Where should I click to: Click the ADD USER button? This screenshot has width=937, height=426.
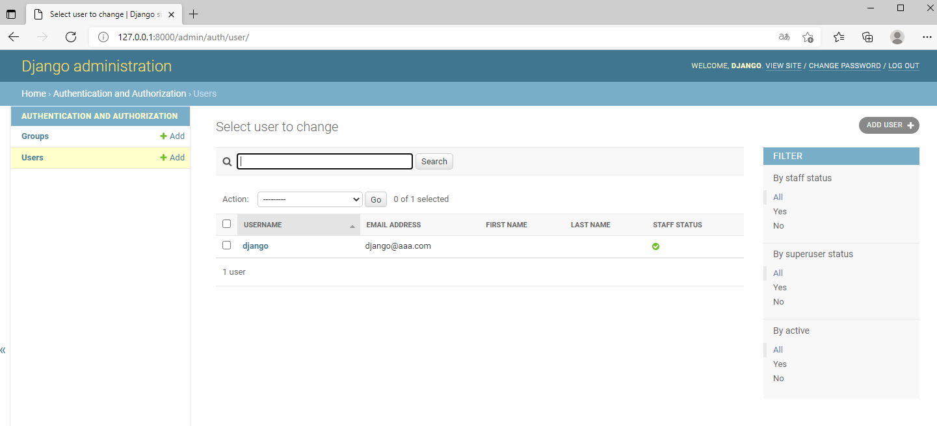coord(889,125)
